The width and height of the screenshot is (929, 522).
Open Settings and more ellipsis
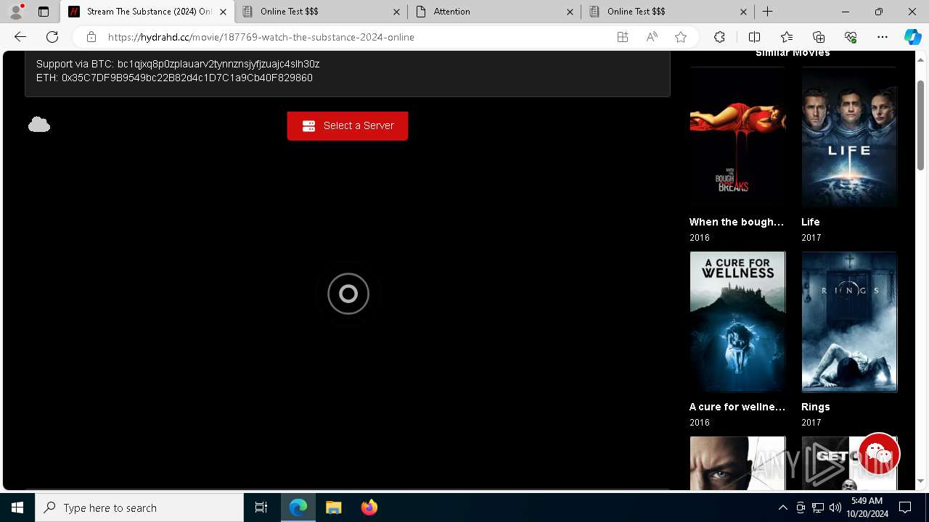coord(883,37)
